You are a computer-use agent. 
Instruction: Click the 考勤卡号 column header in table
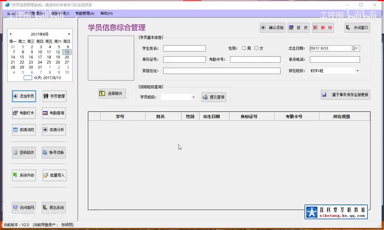point(297,117)
